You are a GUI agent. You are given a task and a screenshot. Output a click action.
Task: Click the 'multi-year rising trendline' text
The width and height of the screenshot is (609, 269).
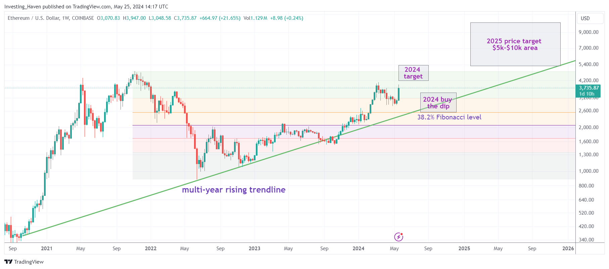pyautogui.click(x=234, y=190)
